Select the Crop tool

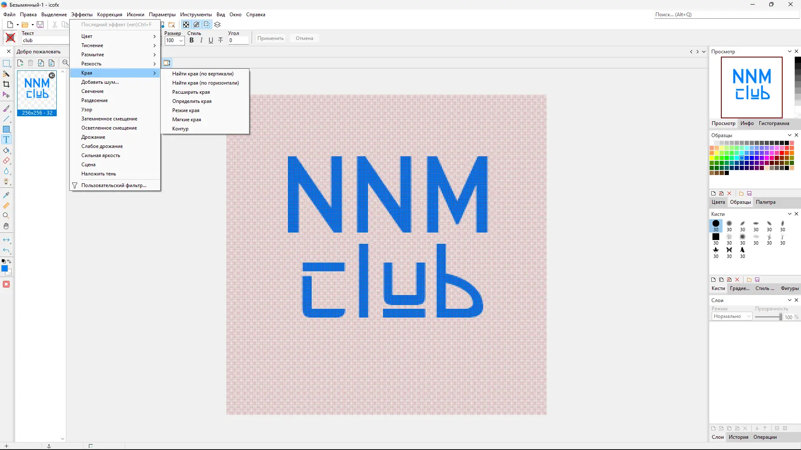[x=6, y=84]
